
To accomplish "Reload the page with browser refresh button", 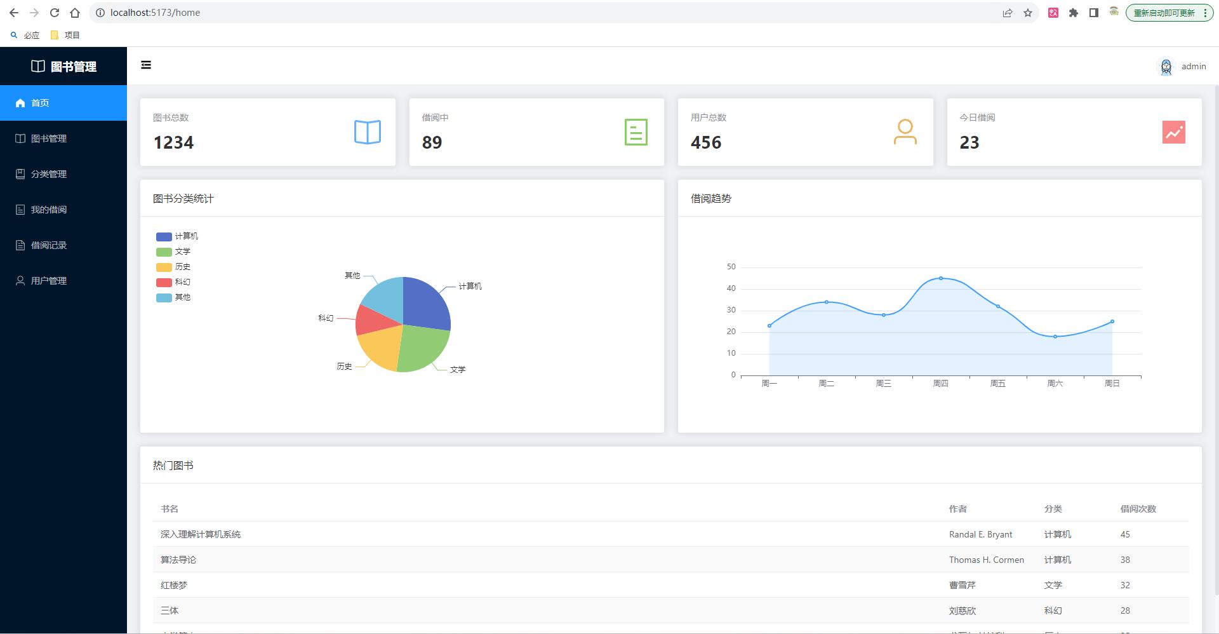I will click(55, 13).
